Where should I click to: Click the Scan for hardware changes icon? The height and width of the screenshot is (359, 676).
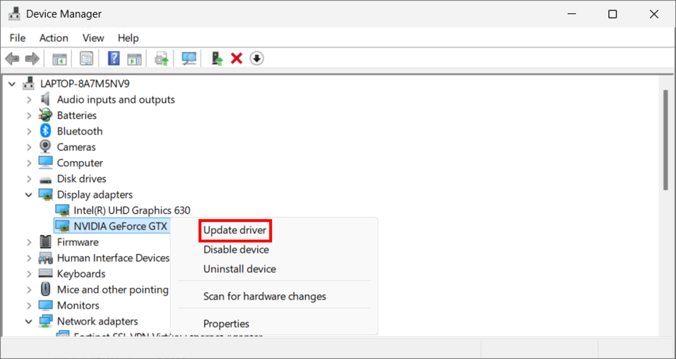[188, 58]
